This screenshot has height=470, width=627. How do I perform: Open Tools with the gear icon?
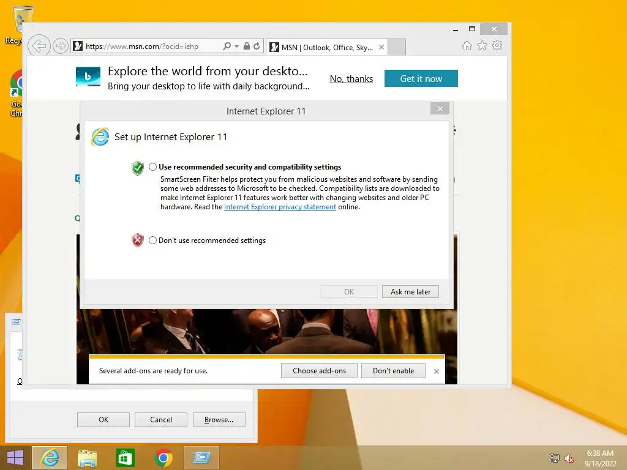pyautogui.click(x=497, y=45)
